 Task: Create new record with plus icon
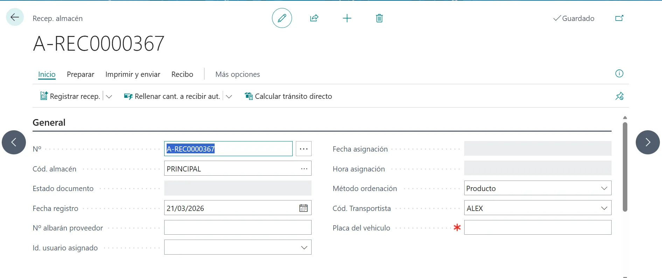click(x=347, y=18)
